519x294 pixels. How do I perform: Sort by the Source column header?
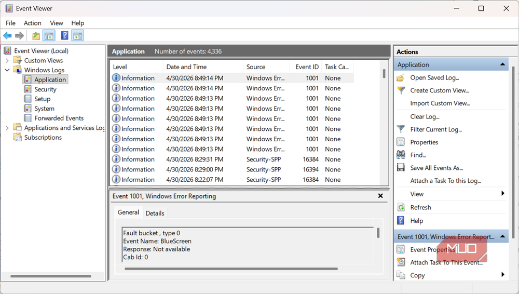click(266, 67)
